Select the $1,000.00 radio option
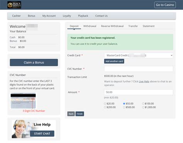Screen dimensions: 183x143 pos(143,107)
